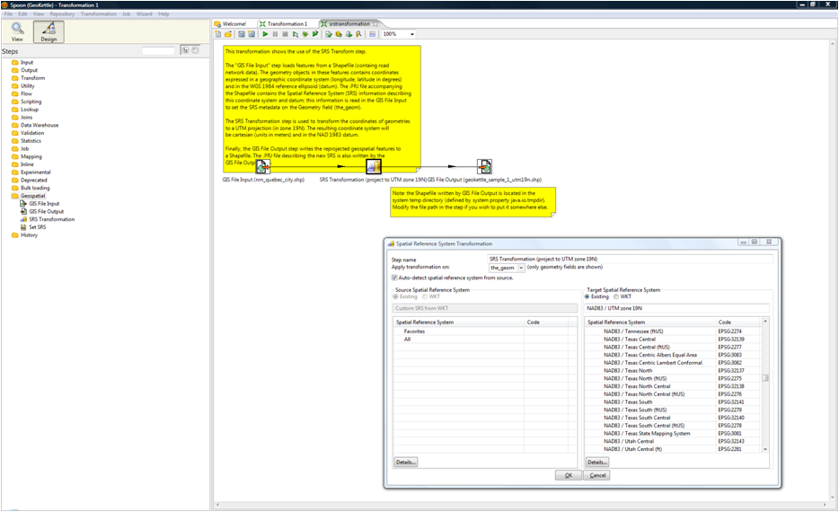Toggle Auto-detect spatial reference system checkbox
The height and width of the screenshot is (512, 839).
(x=395, y=278)
